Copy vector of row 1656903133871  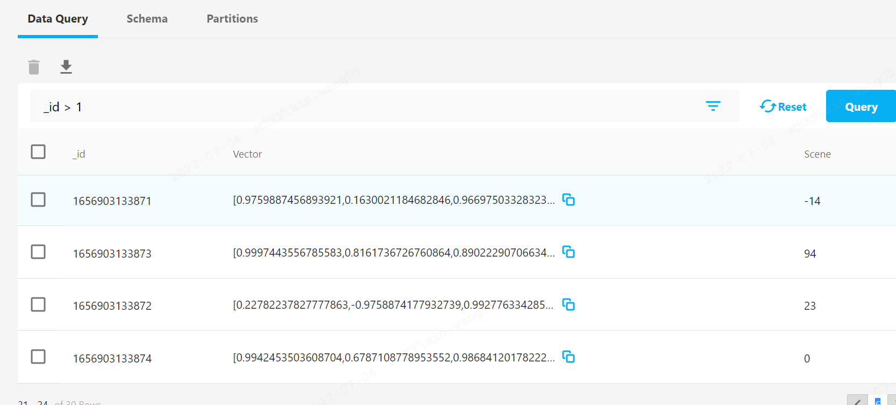pyautogui.click(x=568, y=200)
